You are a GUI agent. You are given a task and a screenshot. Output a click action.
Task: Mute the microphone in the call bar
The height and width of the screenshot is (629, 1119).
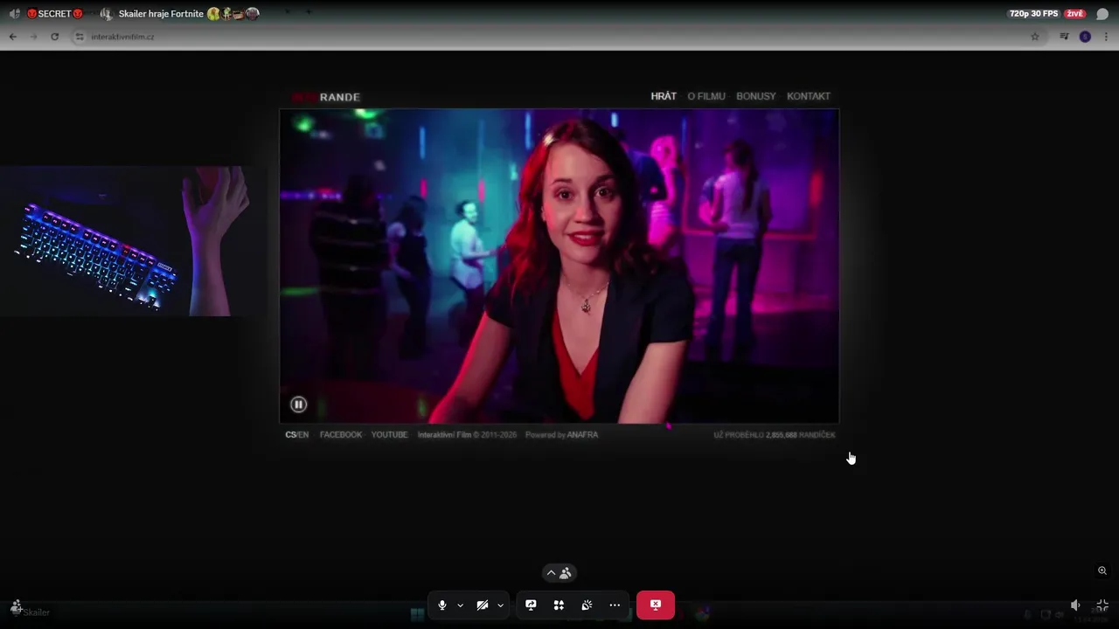coord(442,605)
